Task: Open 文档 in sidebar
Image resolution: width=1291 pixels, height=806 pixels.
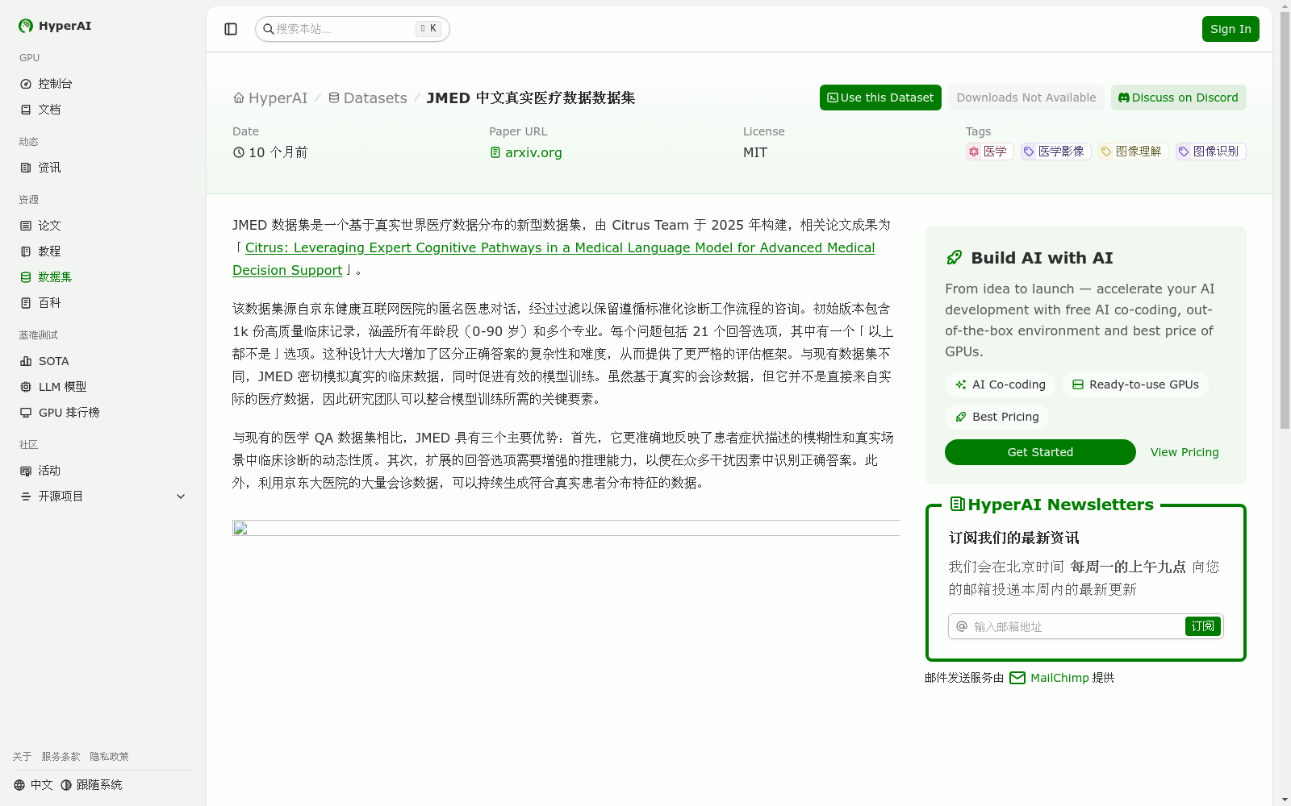Action: click(x=103, y=110)
